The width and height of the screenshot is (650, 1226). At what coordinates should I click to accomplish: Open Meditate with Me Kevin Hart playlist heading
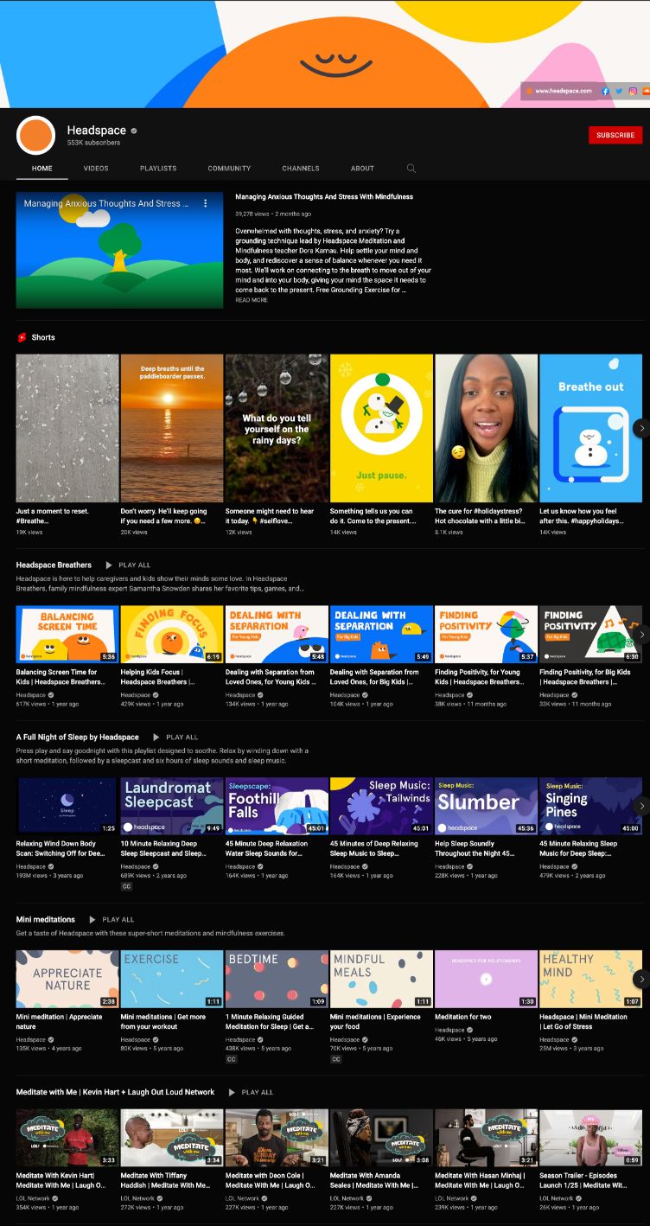tap(116, 1092)
